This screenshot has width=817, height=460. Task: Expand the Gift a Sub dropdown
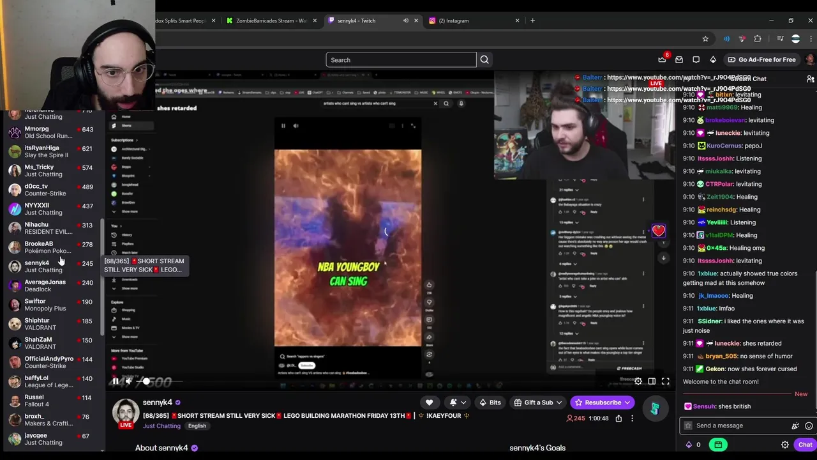[537, 402]
